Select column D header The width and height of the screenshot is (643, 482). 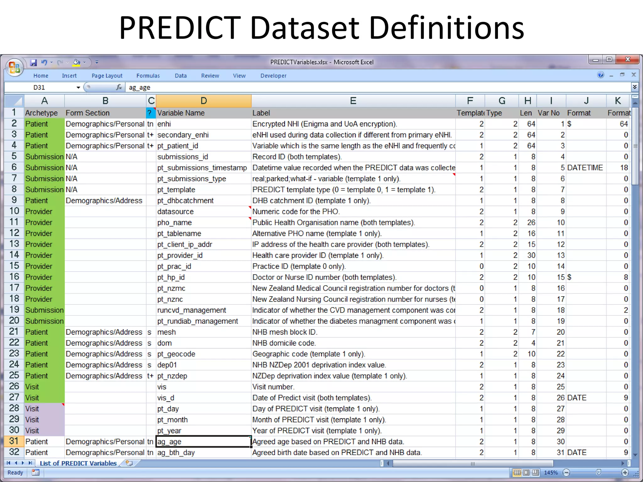pyautogui.click(x=203, y=101)
